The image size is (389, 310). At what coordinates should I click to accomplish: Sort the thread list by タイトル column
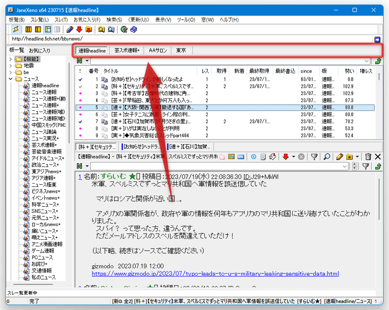[x=149, y=71]
